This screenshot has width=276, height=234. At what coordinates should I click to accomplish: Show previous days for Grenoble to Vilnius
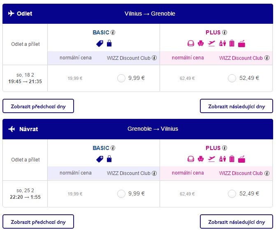click(38, 222)
